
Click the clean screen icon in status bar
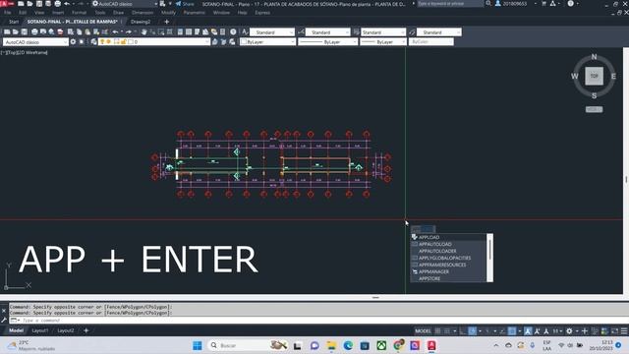coord(614,331)
